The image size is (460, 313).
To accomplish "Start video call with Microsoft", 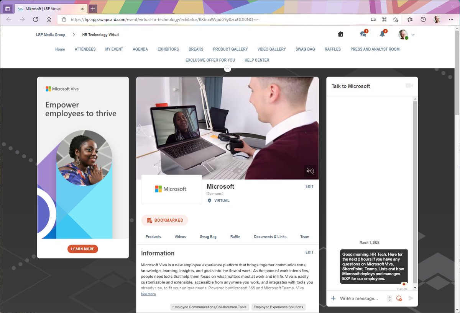I will tap(409, 86).
